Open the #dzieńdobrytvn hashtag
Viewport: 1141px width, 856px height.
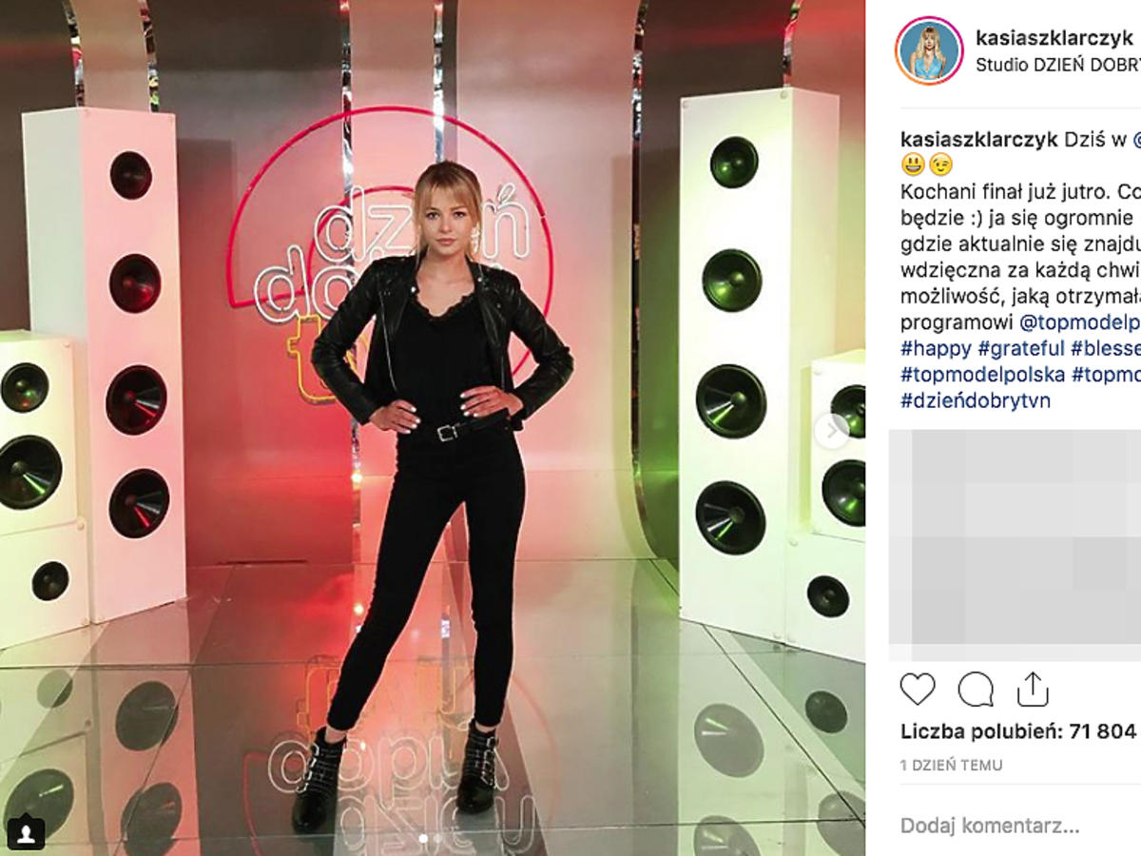(x=976, y=400)
